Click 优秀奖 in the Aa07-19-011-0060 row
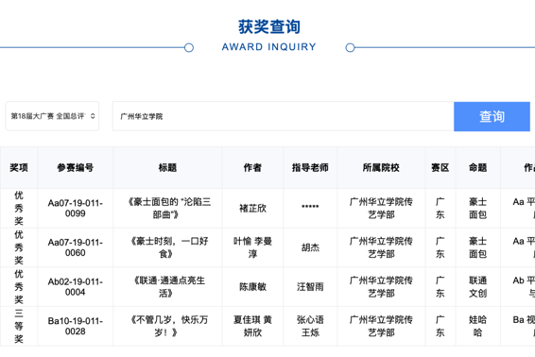The height and width of the screenshot is (357, 535). pos(19,247)
